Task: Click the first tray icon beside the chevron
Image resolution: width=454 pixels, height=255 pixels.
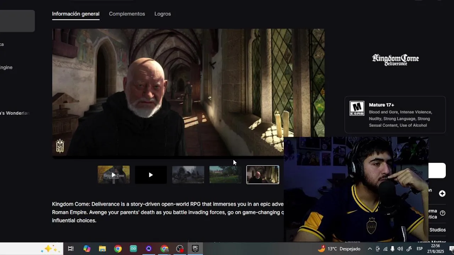Action: [x=377, y=249]
